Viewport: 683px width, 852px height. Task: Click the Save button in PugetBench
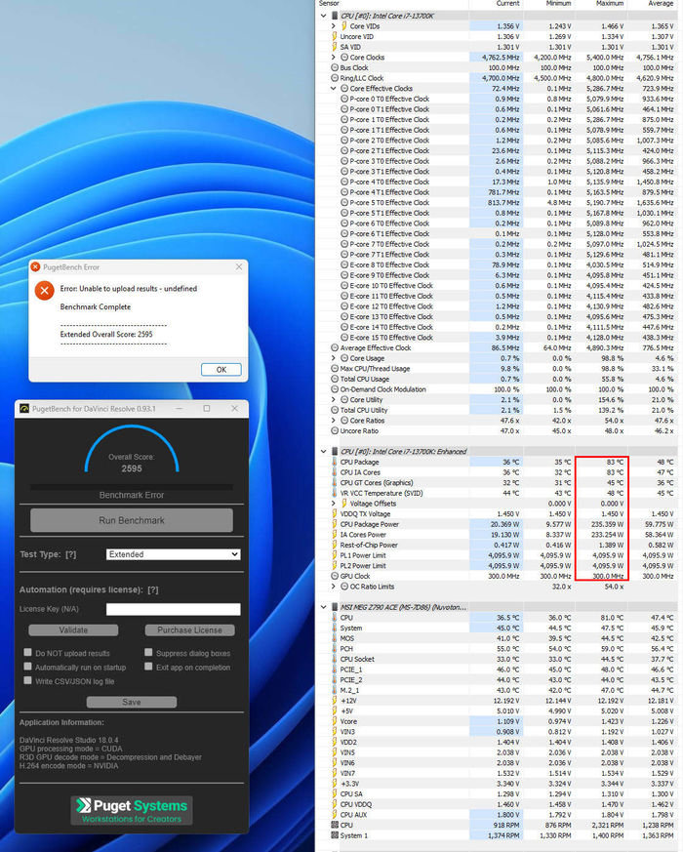pos(132,702)
